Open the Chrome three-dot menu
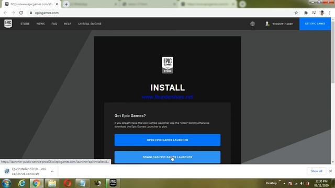The height and width of the screenshot is (188, 335). pyautogui.click(x=330, y=13)
